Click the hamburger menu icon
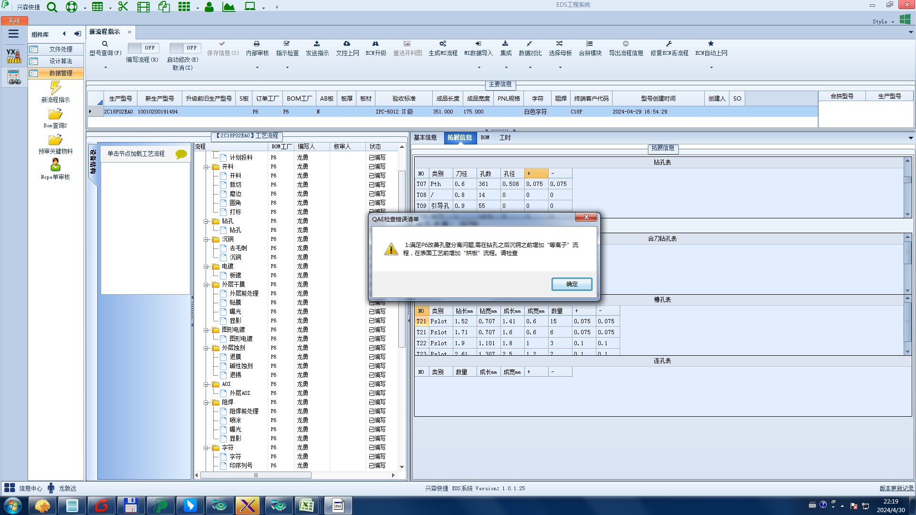The image size is (916, 515). coord(13,34)
